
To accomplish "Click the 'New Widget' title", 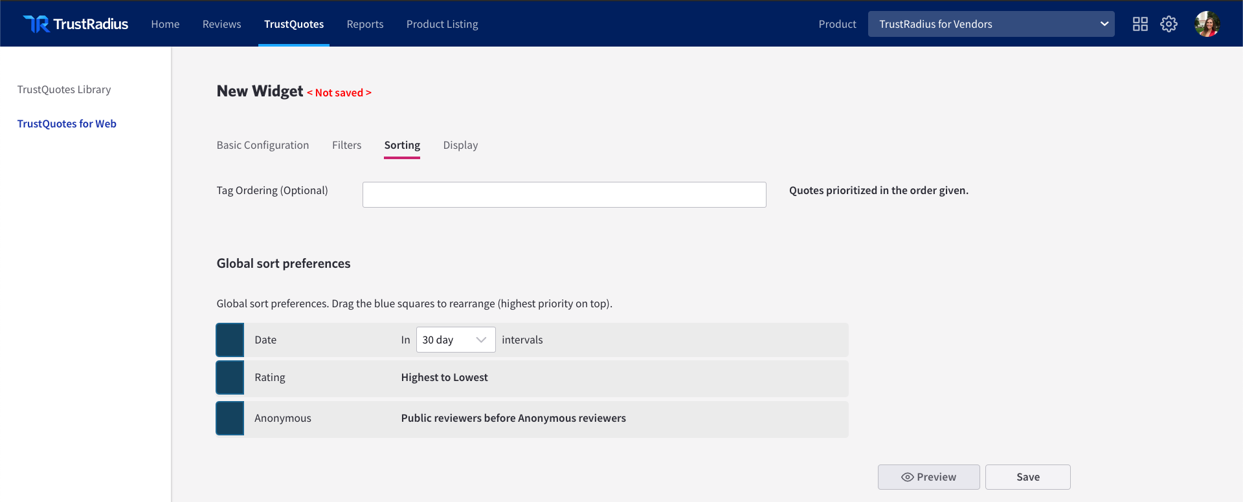I will coord(260,91).
